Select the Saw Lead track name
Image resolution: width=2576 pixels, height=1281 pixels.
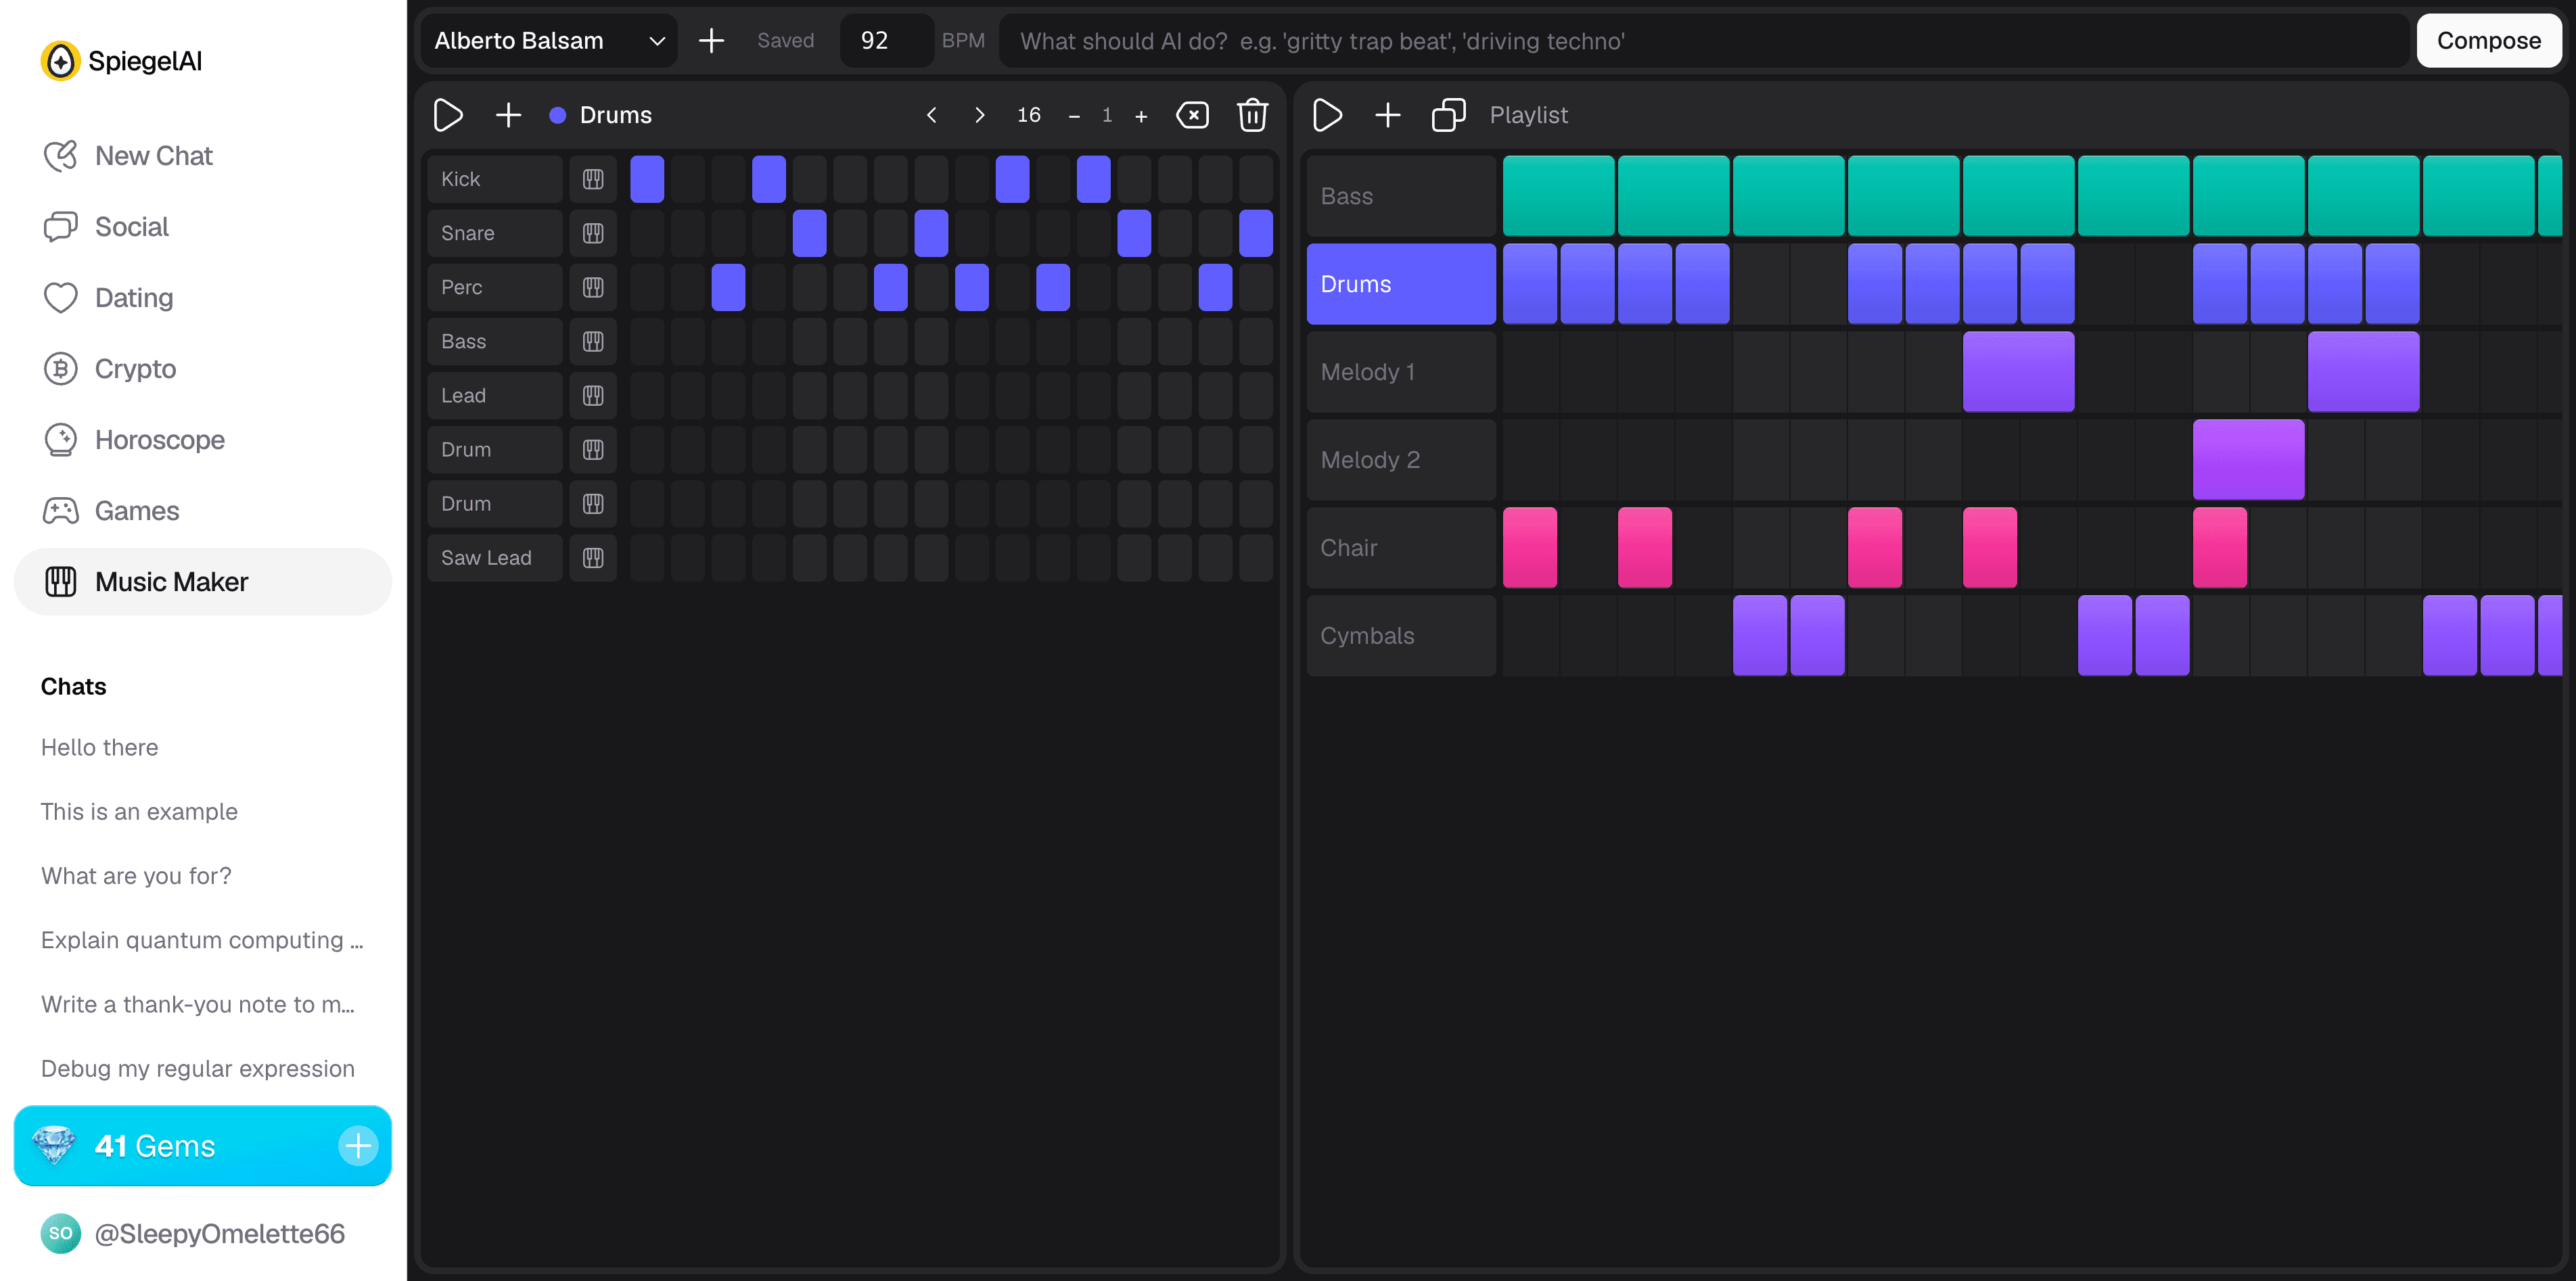point(495,558)
